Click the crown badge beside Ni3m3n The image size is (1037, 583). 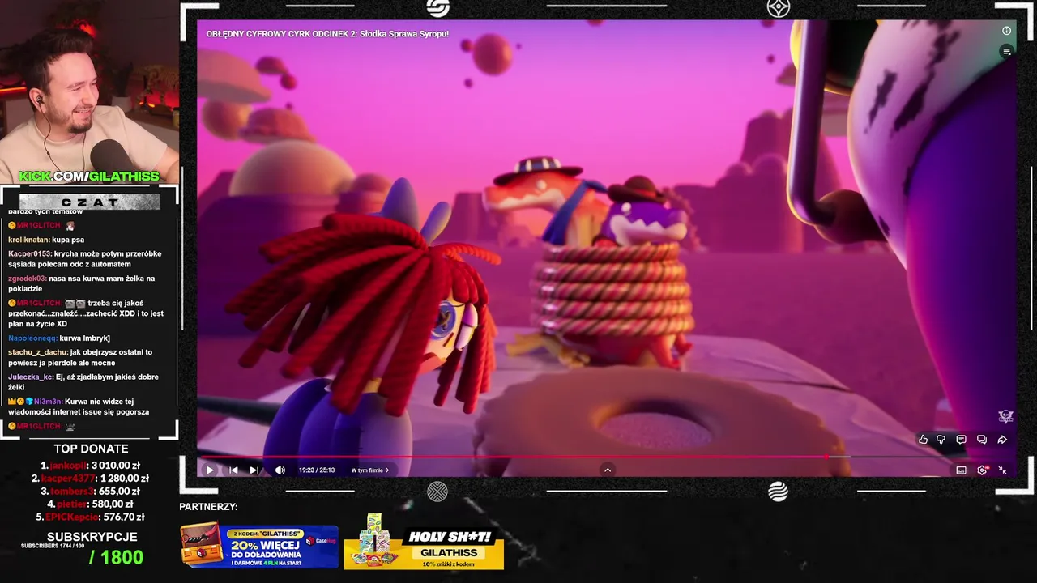point(12,402)
